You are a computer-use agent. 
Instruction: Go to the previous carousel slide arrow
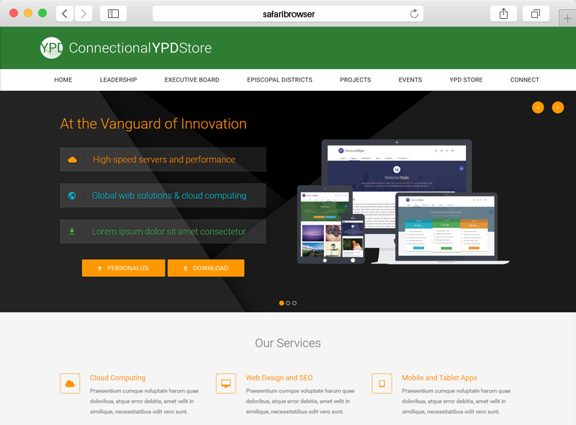coord(538,107)
